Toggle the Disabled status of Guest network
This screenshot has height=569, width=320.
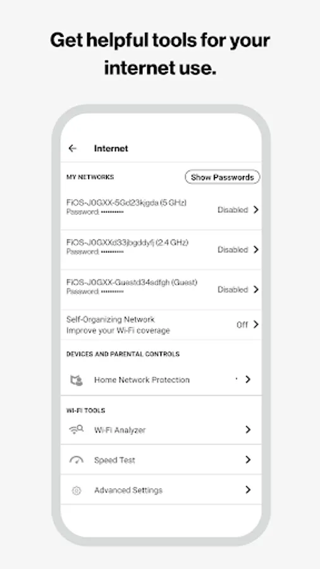pos(233,290)
